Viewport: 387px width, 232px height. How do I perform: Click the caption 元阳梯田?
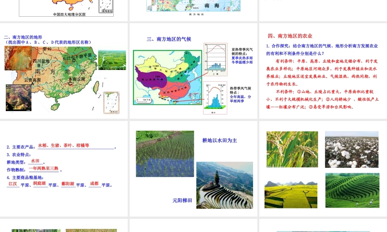[182, 200]
